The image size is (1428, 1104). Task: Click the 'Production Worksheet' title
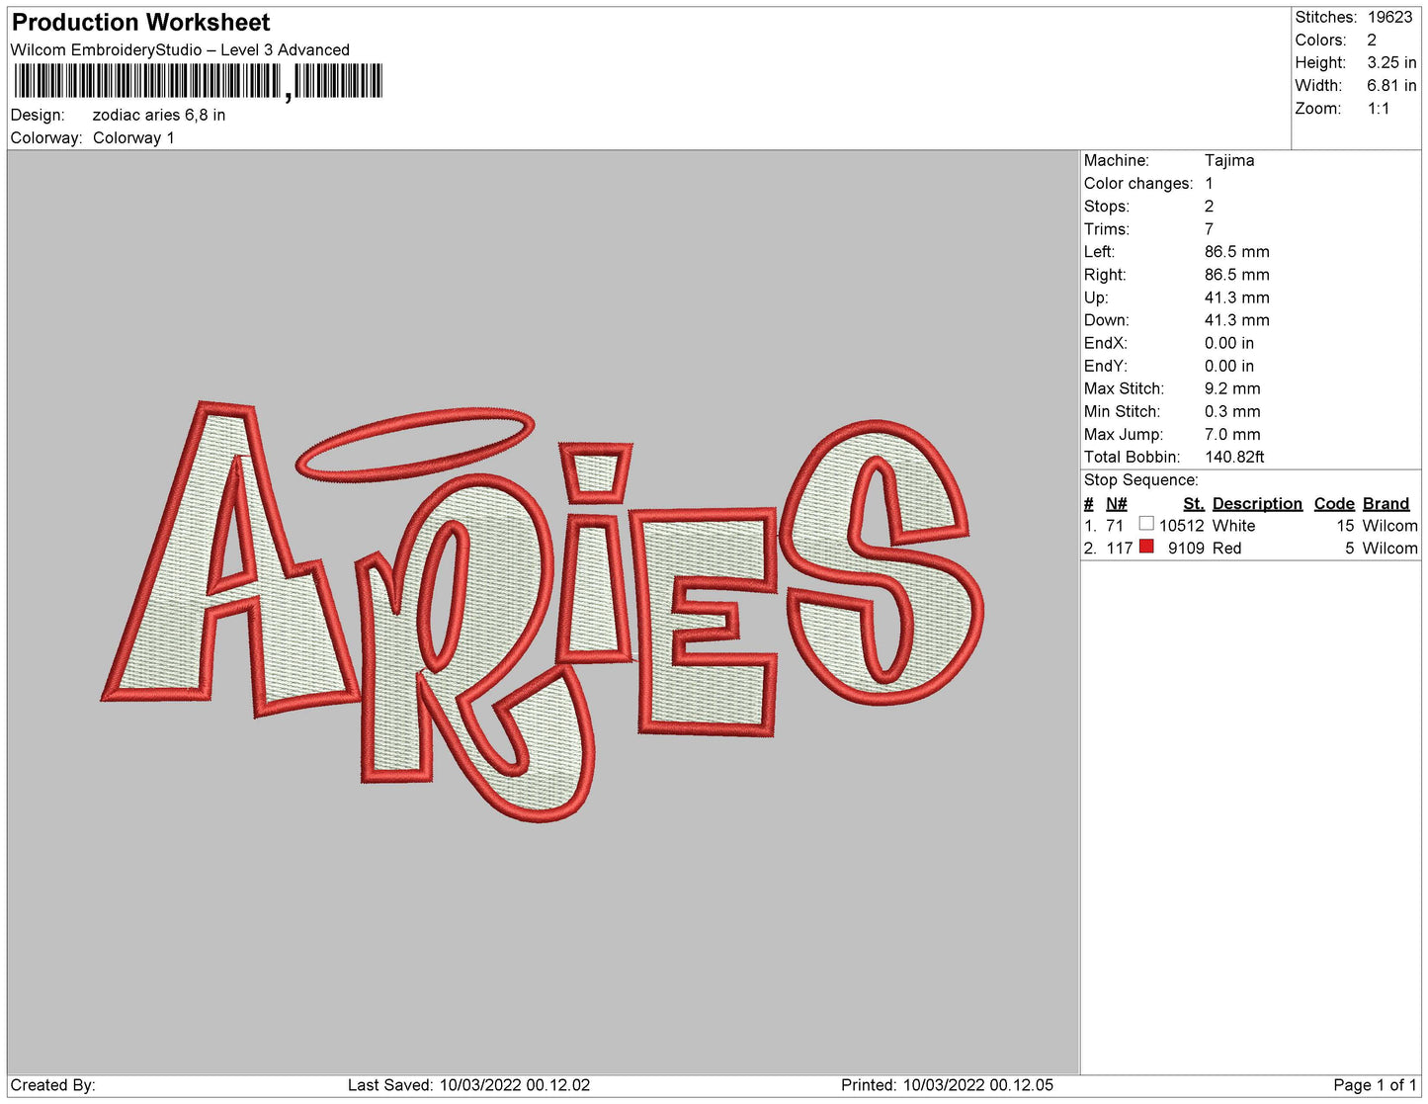tap(140, 22)
